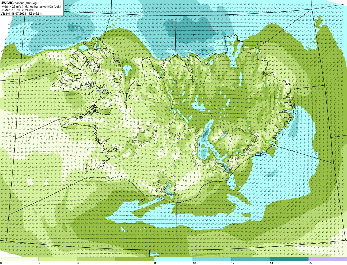The width and height of the screenshot is (347, 265).
Task: Click the lavender legend swatch above 16 m/s
Action: pyautogui.click(x=328, y=259)
